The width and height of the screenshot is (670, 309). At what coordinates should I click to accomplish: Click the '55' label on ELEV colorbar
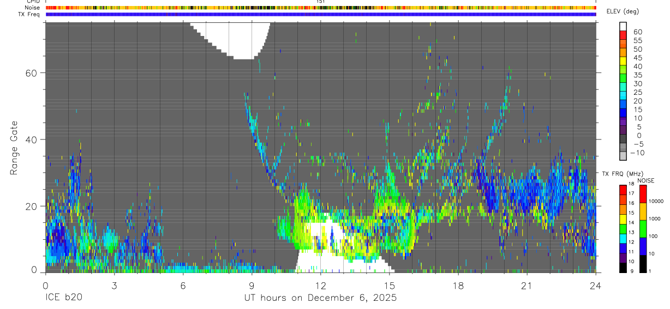(x=637, y=40)
